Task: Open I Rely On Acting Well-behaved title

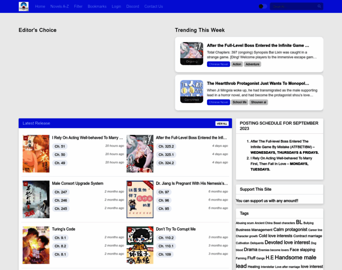Action: pos(87,138)
